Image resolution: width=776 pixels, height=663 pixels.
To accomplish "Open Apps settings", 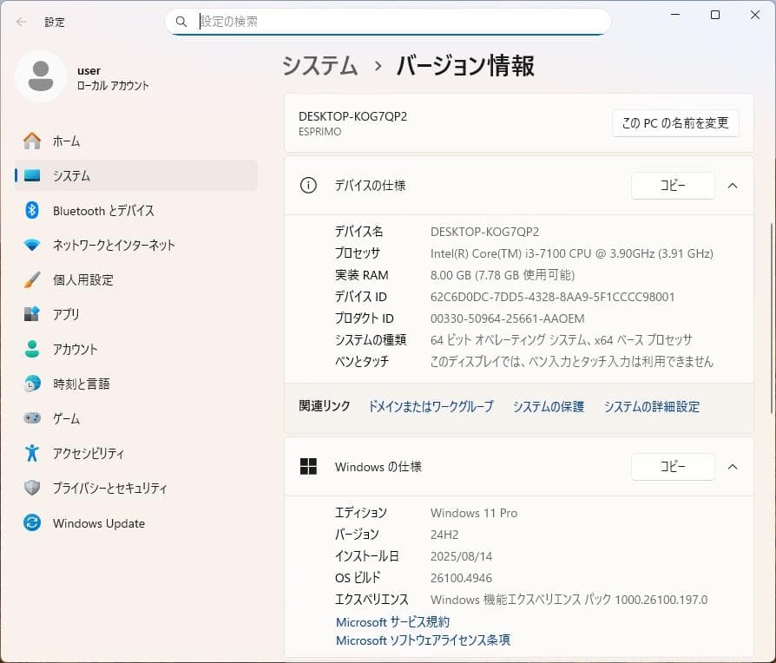I will pos(65,314).
